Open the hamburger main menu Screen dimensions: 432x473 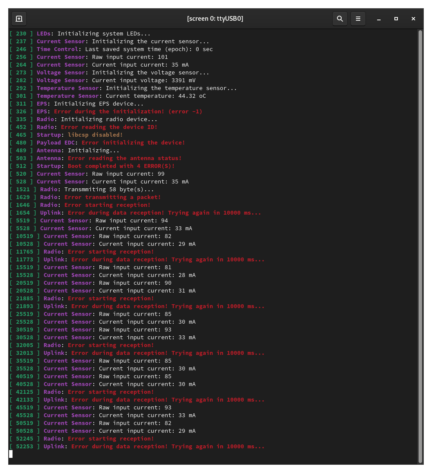tap(358, 19)
